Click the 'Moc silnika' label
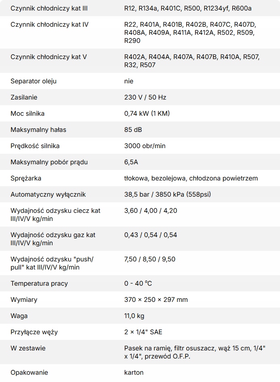The image size is (280, 382). pos(28,114)
